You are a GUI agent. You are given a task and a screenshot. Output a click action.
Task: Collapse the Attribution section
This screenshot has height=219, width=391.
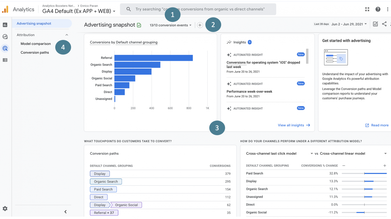click(x=67, y=35)
